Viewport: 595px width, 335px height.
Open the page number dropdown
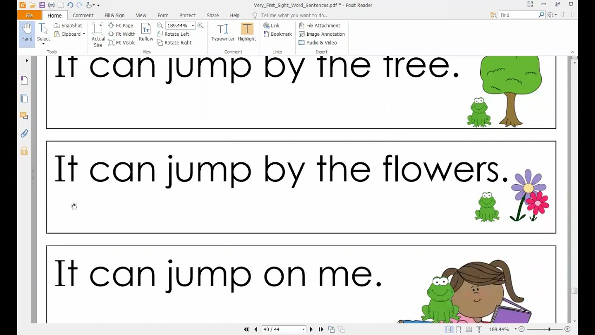pos(303,329)
